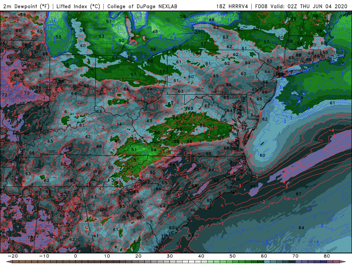Click the '40' label on the color scale

click(201, 256)
